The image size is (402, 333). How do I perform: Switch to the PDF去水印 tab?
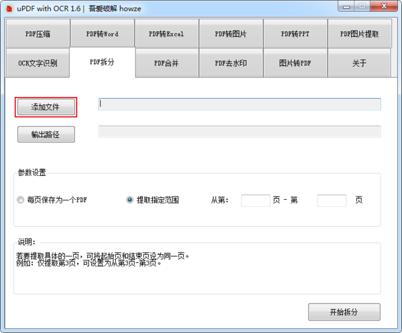coord(230,64)
